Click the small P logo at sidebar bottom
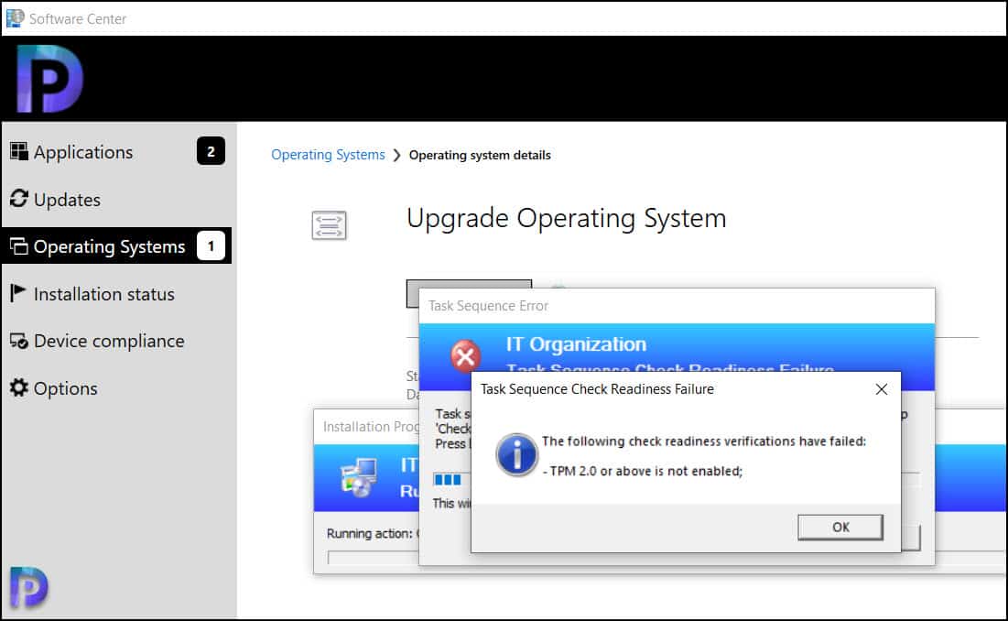The width and height of the screenshot is (1008, 621). (x=29, y=587)
